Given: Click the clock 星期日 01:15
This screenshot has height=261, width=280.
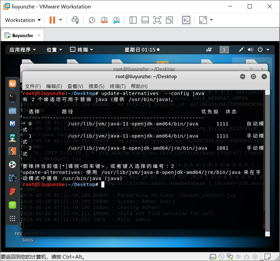Looking at the screenshot, I should [x=142, y=50].
